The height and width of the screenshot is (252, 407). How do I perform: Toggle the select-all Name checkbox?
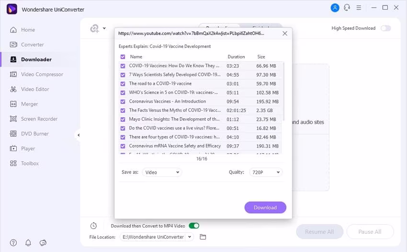pos(123,57)
